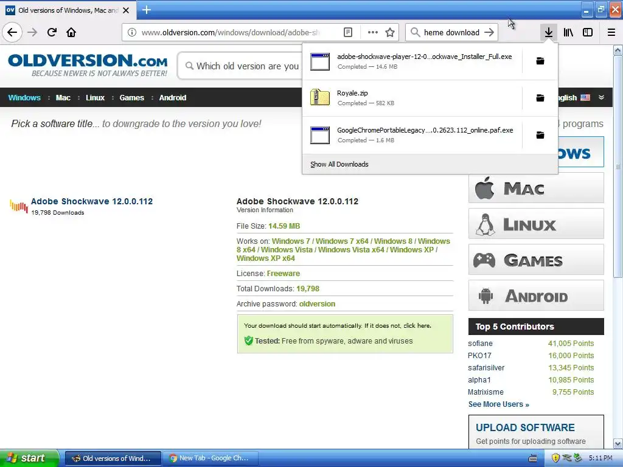Click the US flag language icon
623x467 pixels.
pyautogui.click(x=585, y=97)
